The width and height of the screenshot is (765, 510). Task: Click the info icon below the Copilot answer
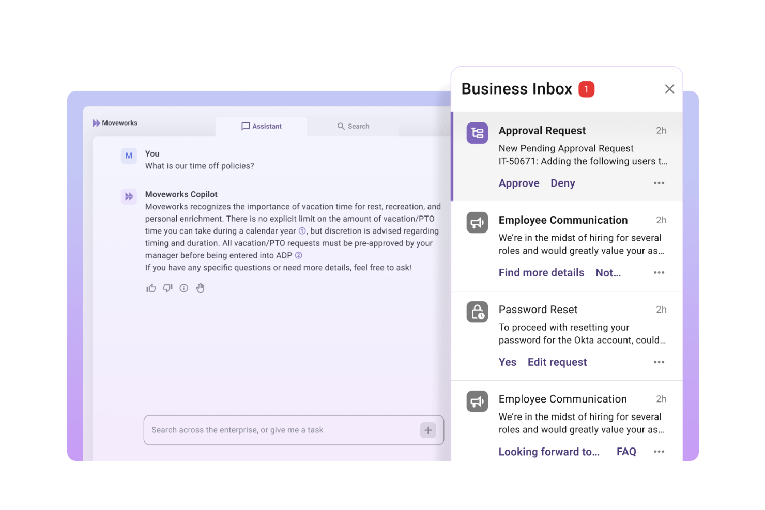coord(183,288)
